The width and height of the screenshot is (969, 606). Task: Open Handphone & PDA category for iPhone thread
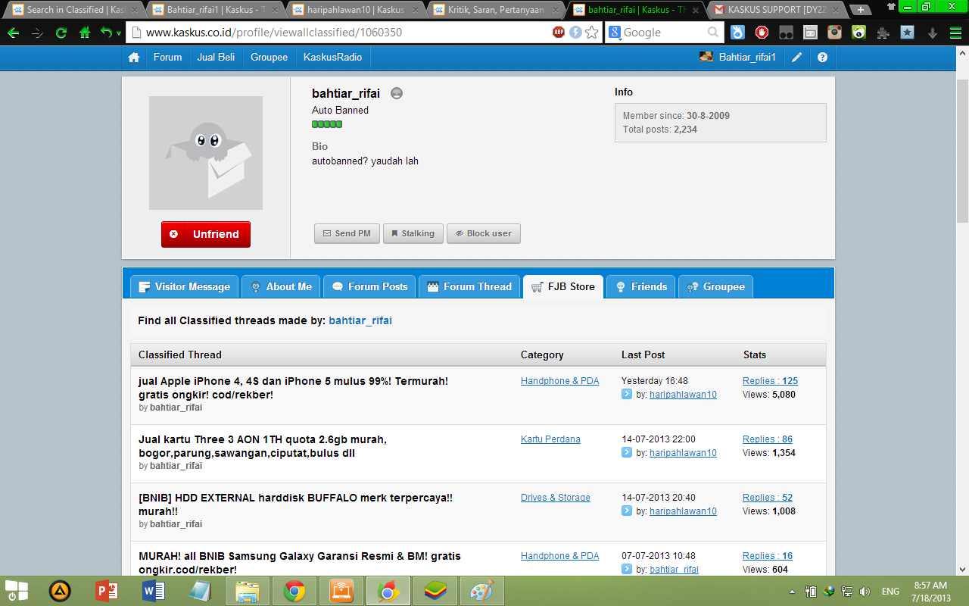click(x=559, y=381)
